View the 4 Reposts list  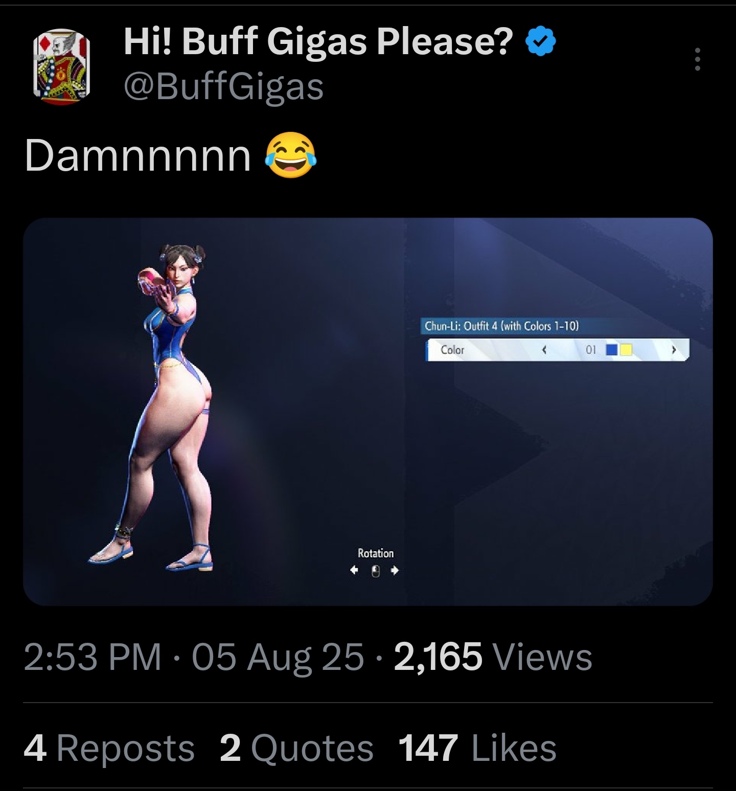click(109, 749)
